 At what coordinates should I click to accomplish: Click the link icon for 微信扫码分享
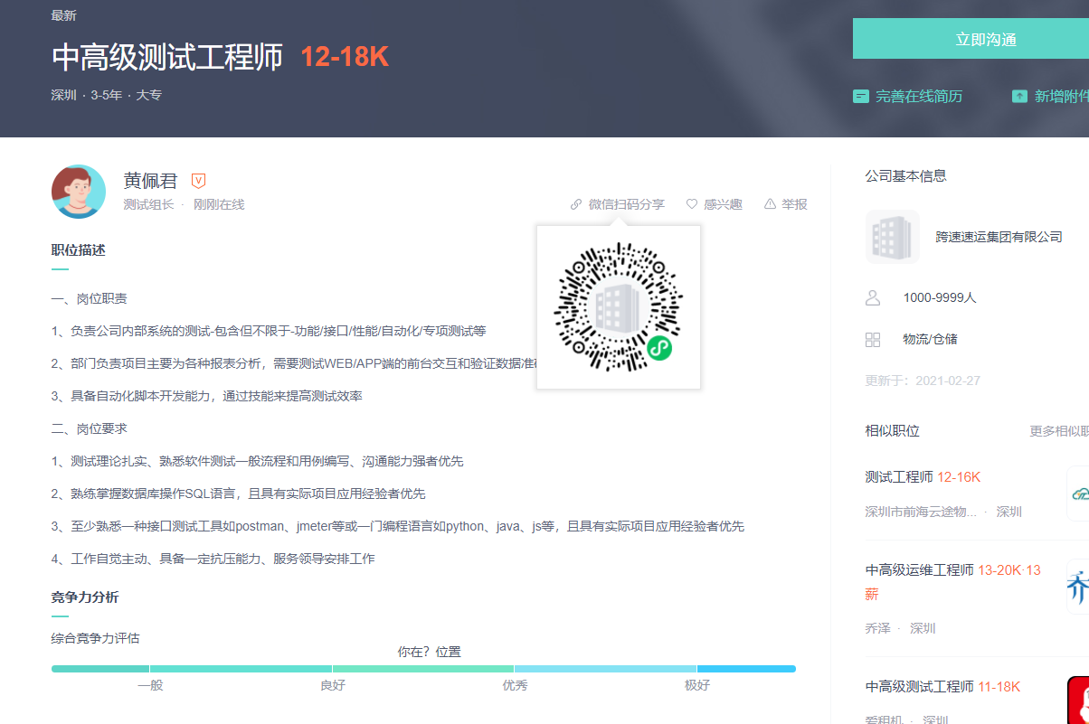pyautogui.click(x=576, y=204)
